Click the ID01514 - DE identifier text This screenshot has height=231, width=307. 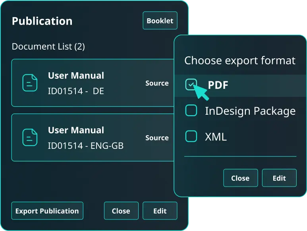pos(76,91)
